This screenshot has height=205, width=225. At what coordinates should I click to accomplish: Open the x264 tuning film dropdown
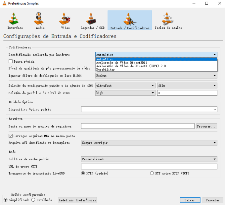pos(187,85)
